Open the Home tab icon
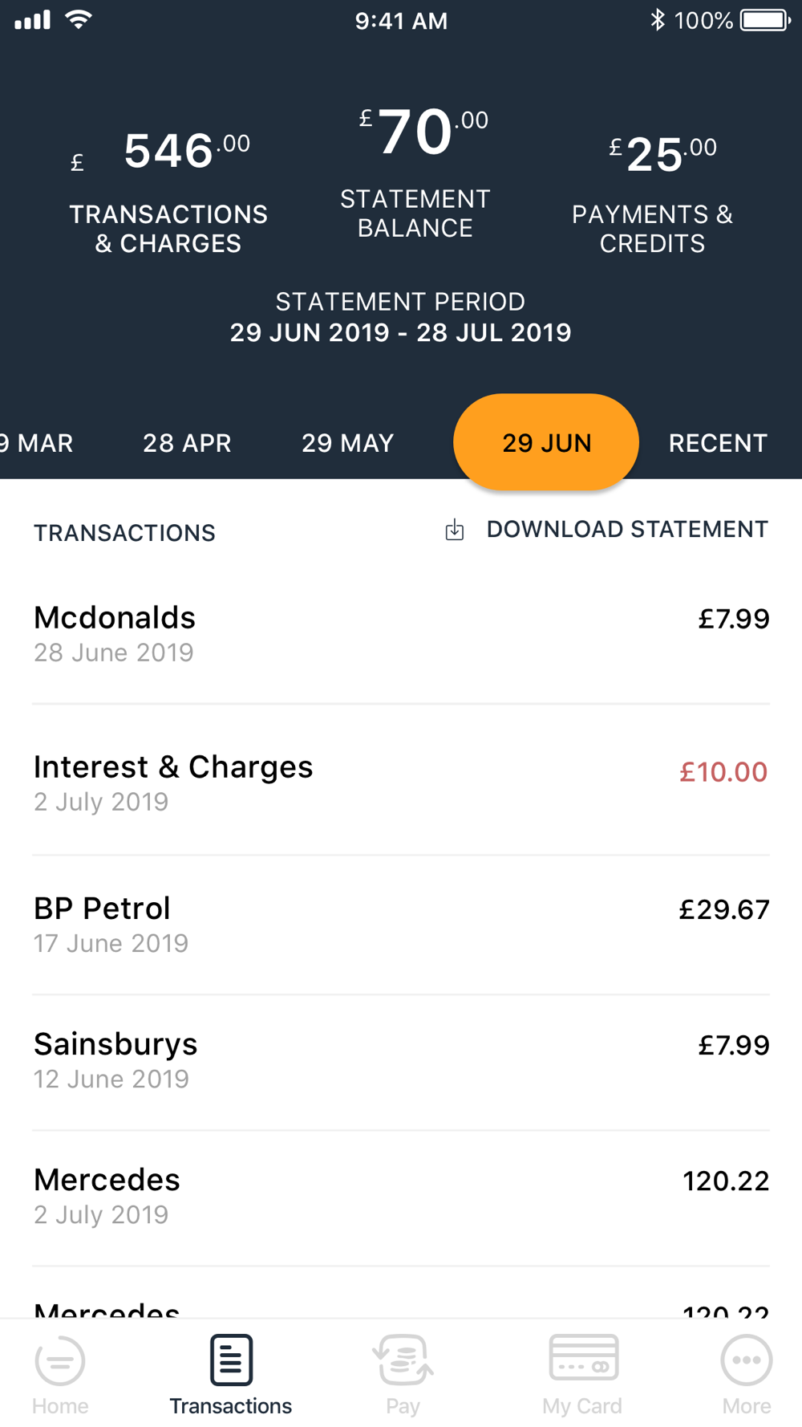The height and width of the screenshot is (1427, 802). point(60,1360)
